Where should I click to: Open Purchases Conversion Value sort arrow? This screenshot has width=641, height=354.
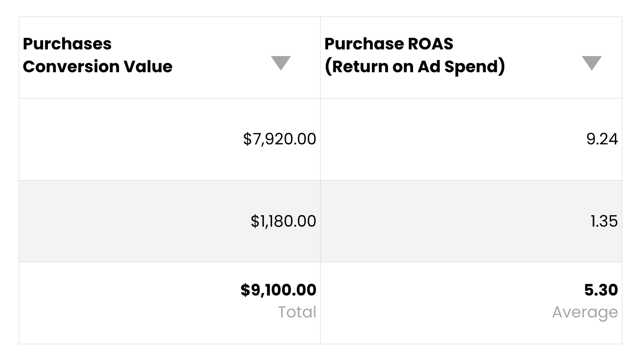[x=281, y=63]
